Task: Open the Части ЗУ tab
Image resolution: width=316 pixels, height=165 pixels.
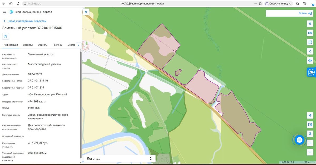Action: pyautogui.click(x=57, y=45)
